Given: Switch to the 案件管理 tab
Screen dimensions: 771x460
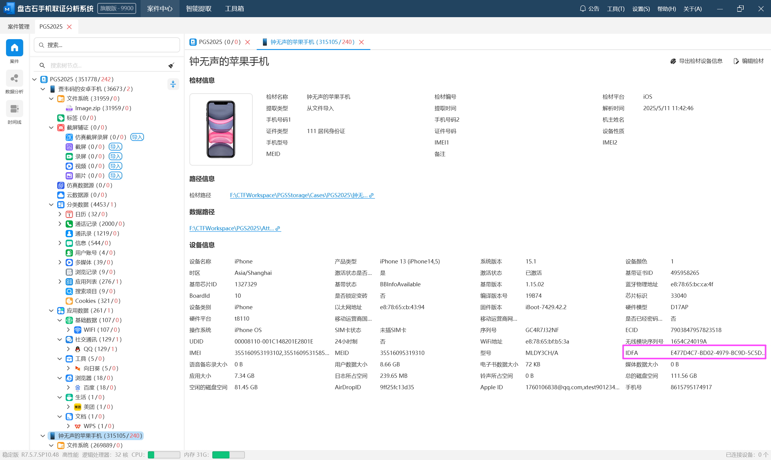Looking at the screenshot, I should [x=18, y=27].
